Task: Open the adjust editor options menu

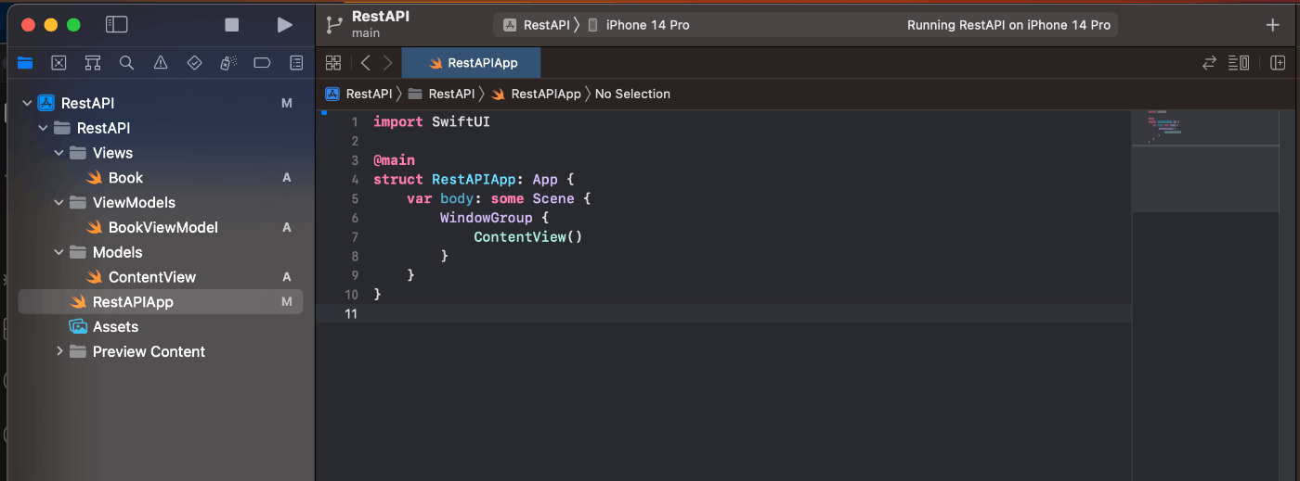Action: [1239, 63]
